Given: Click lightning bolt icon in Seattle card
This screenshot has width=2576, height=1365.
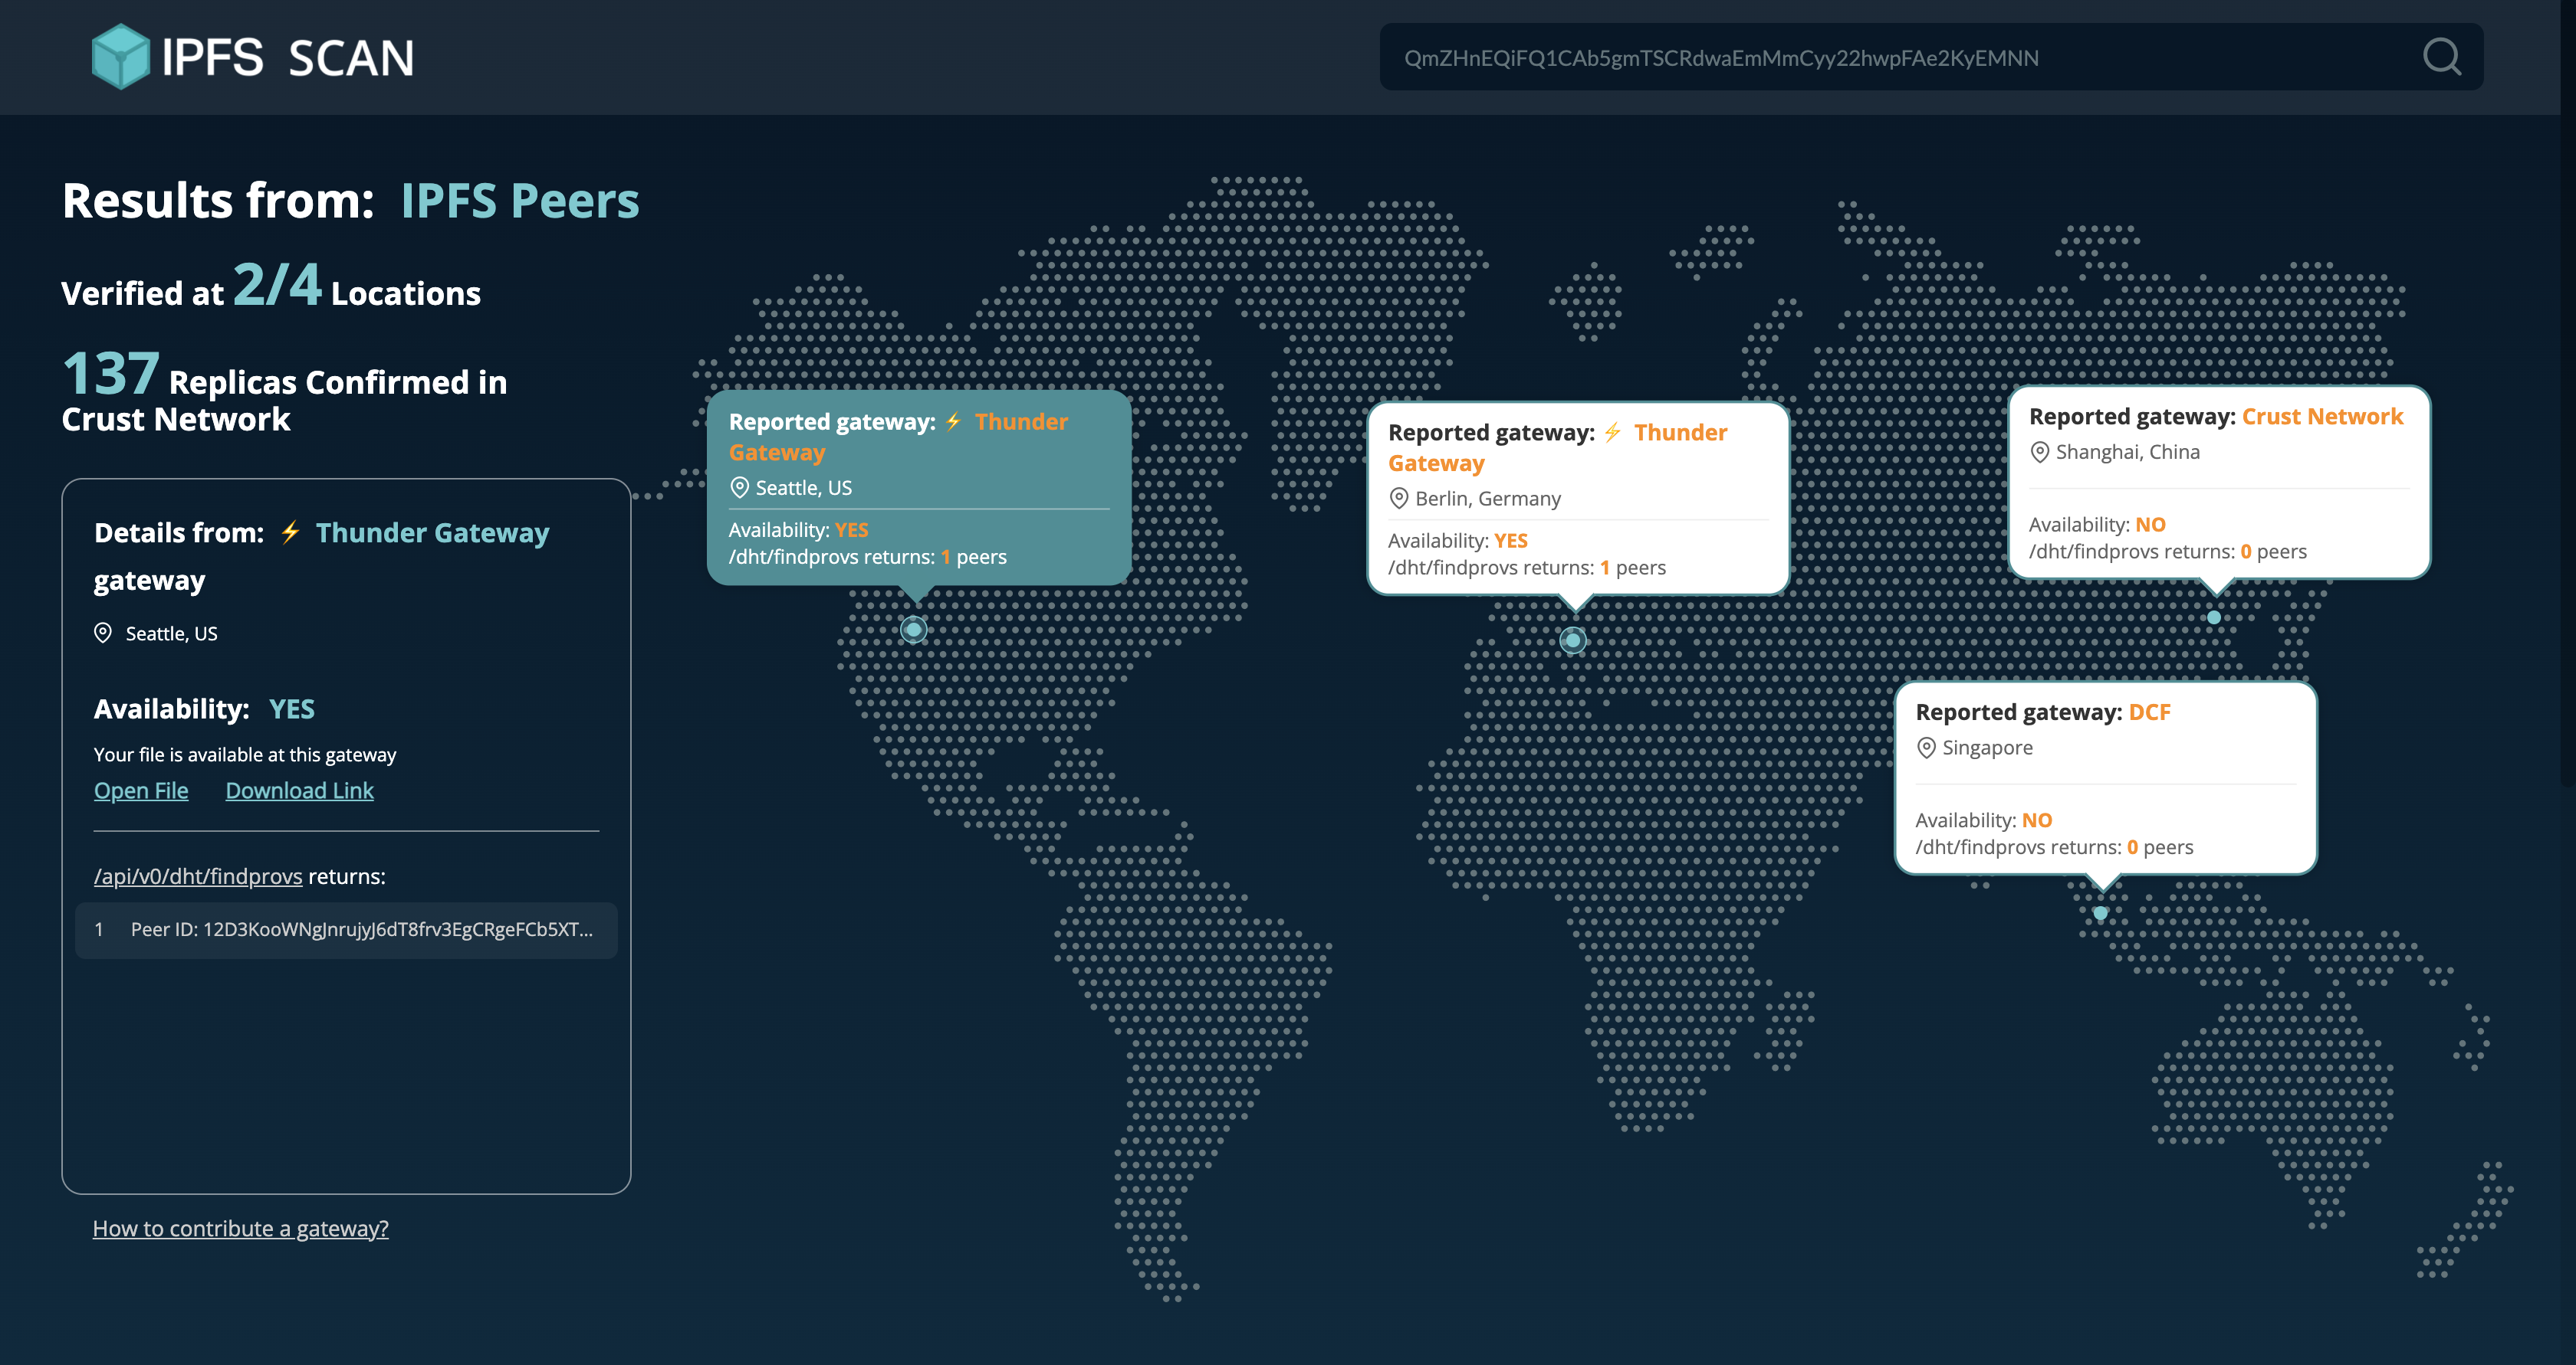Looking at the screenshot, I should (x=954, y=422).
